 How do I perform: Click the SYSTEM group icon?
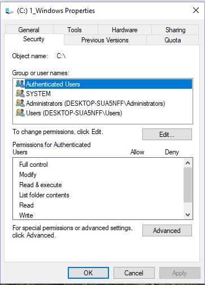pos(20,93)
